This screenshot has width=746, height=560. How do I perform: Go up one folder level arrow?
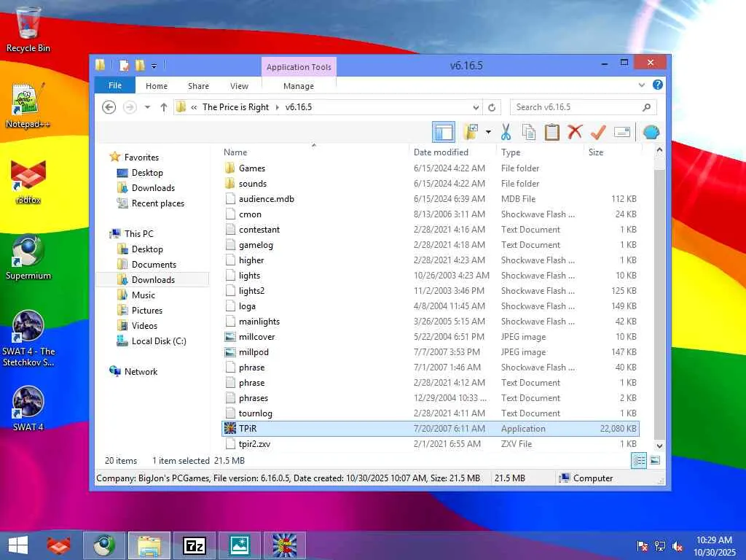click(x=164, y=107)
